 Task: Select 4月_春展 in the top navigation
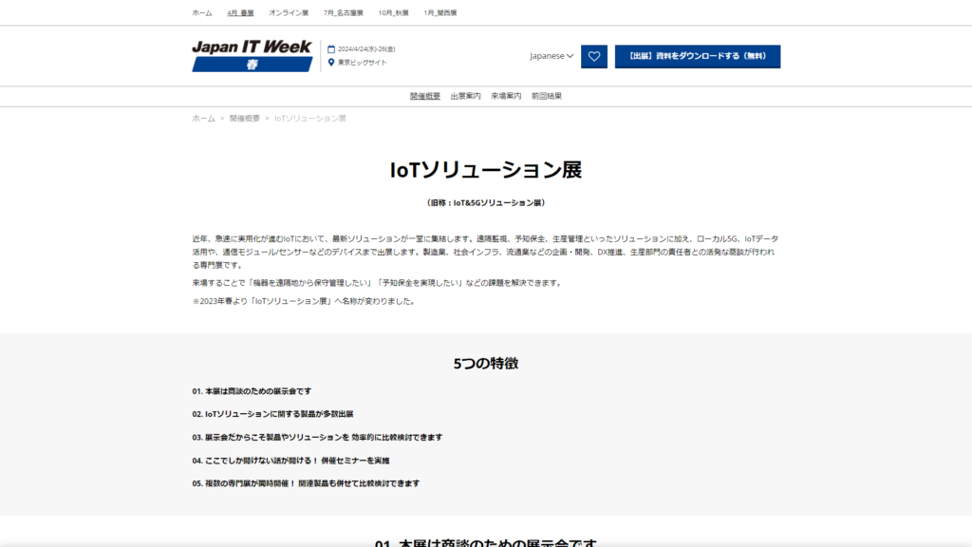coord(240,13)
